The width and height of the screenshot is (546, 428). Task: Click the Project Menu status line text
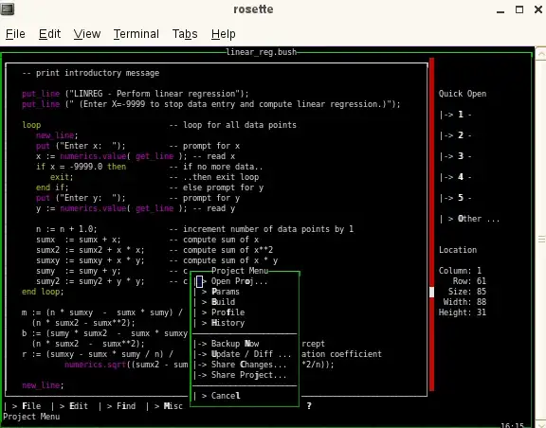pos(31,417)
